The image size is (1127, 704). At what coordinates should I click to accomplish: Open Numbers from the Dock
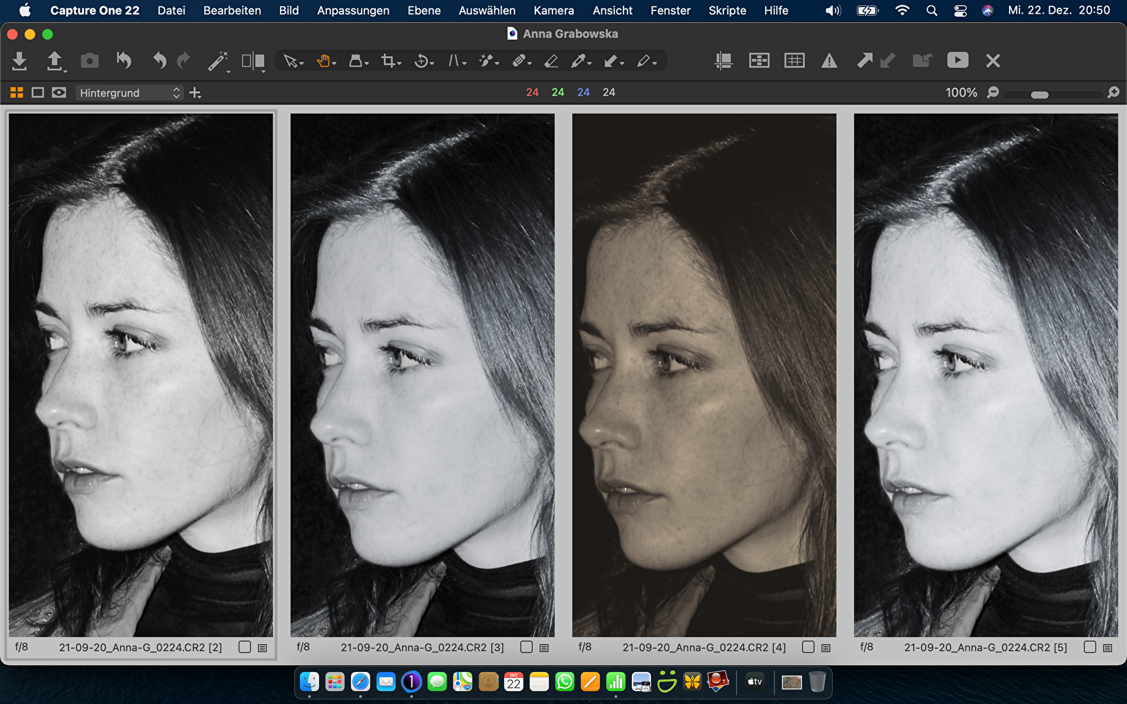pos(616,682)
